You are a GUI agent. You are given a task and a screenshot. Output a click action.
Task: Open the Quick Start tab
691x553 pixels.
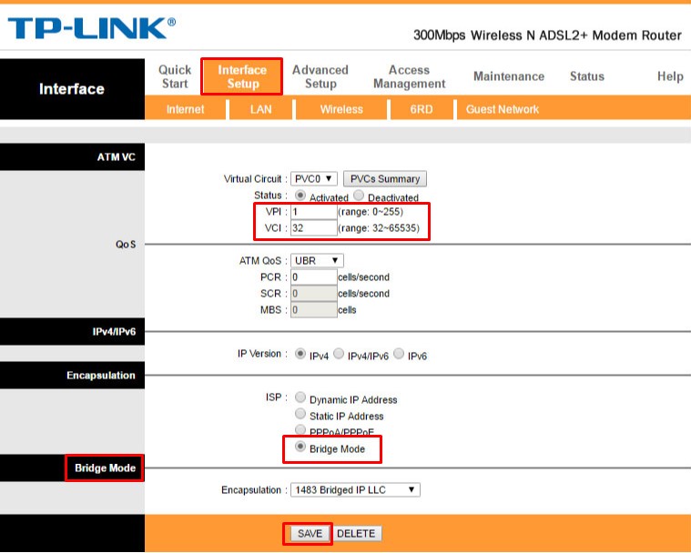[175, 76]
